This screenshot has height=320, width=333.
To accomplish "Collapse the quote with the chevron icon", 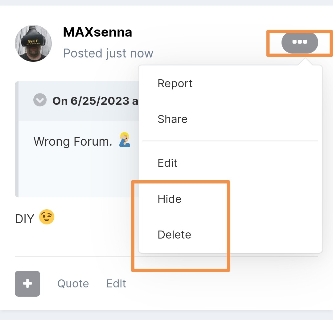I will click(40, 100).
